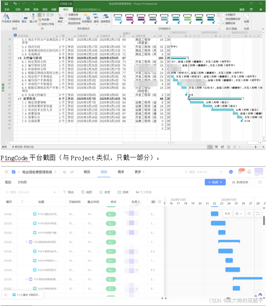Viewport: 266px width, 306px height.
Task: Click the info indicator column header icon
Action: click(15, 35)
